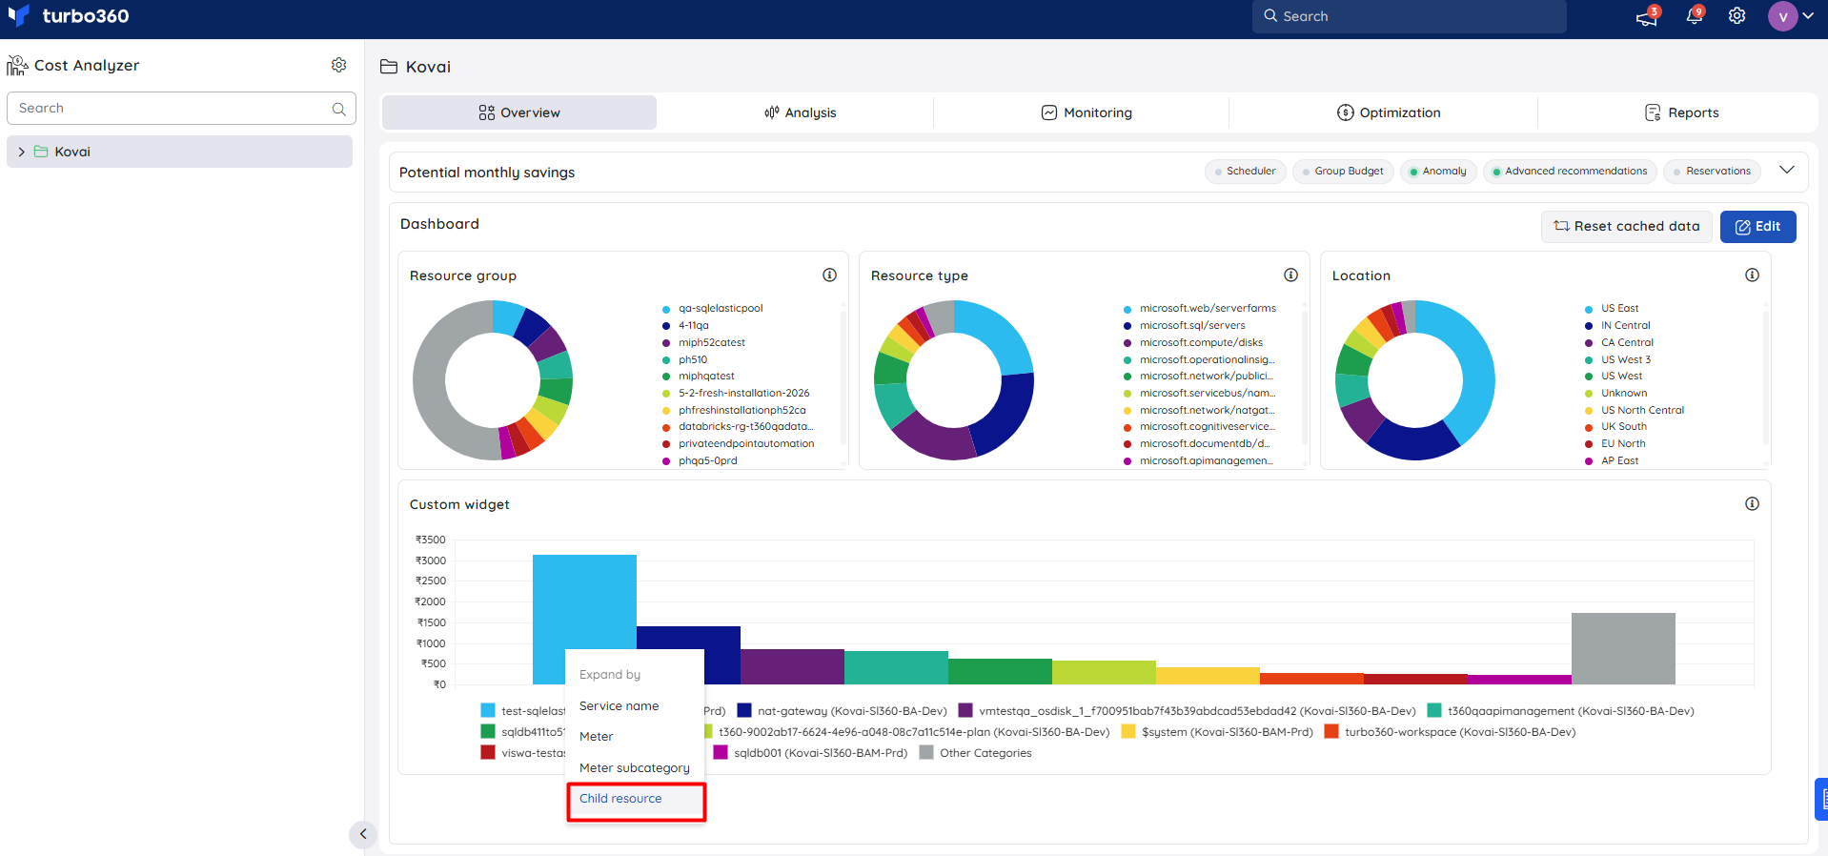Open the top bar settings gear

tap(1737, 16)
